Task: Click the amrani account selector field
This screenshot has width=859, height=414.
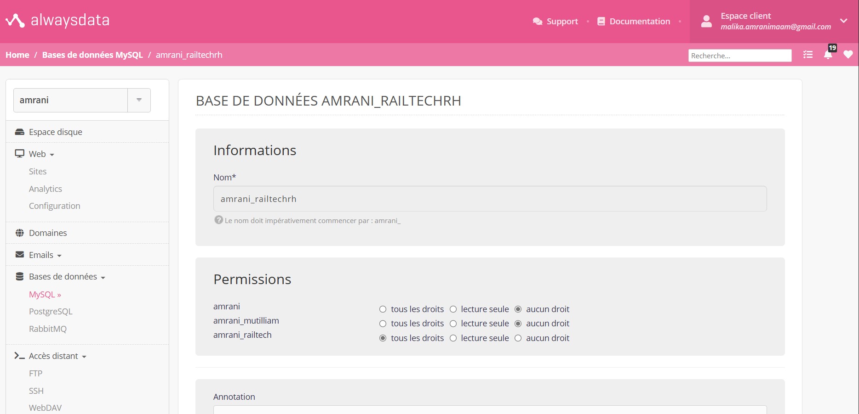Action: tap(71, 100)
